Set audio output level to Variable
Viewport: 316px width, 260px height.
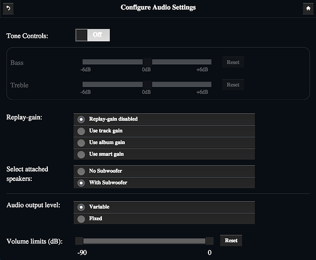(164, 207)
